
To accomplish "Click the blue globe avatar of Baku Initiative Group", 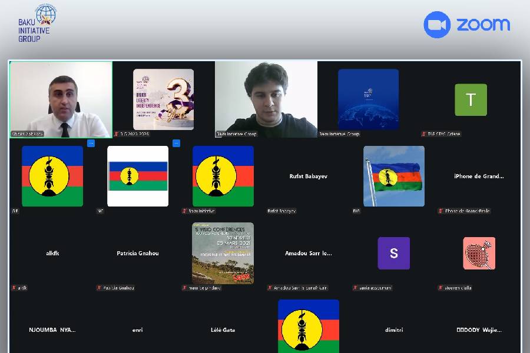I will (369, 99).
